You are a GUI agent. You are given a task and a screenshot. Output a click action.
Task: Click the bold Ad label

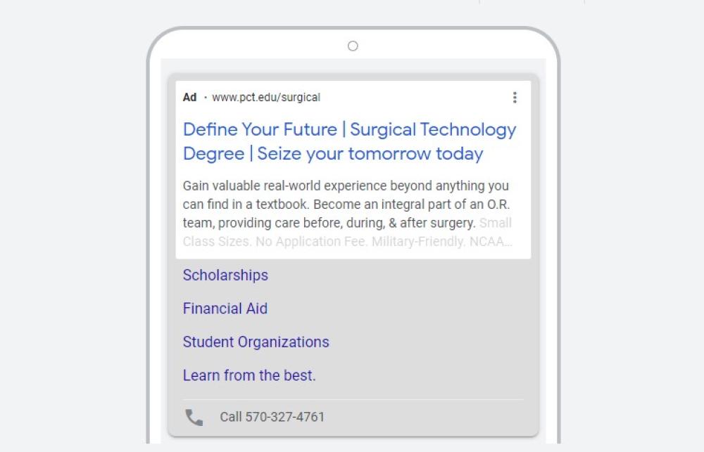(189, 98)
